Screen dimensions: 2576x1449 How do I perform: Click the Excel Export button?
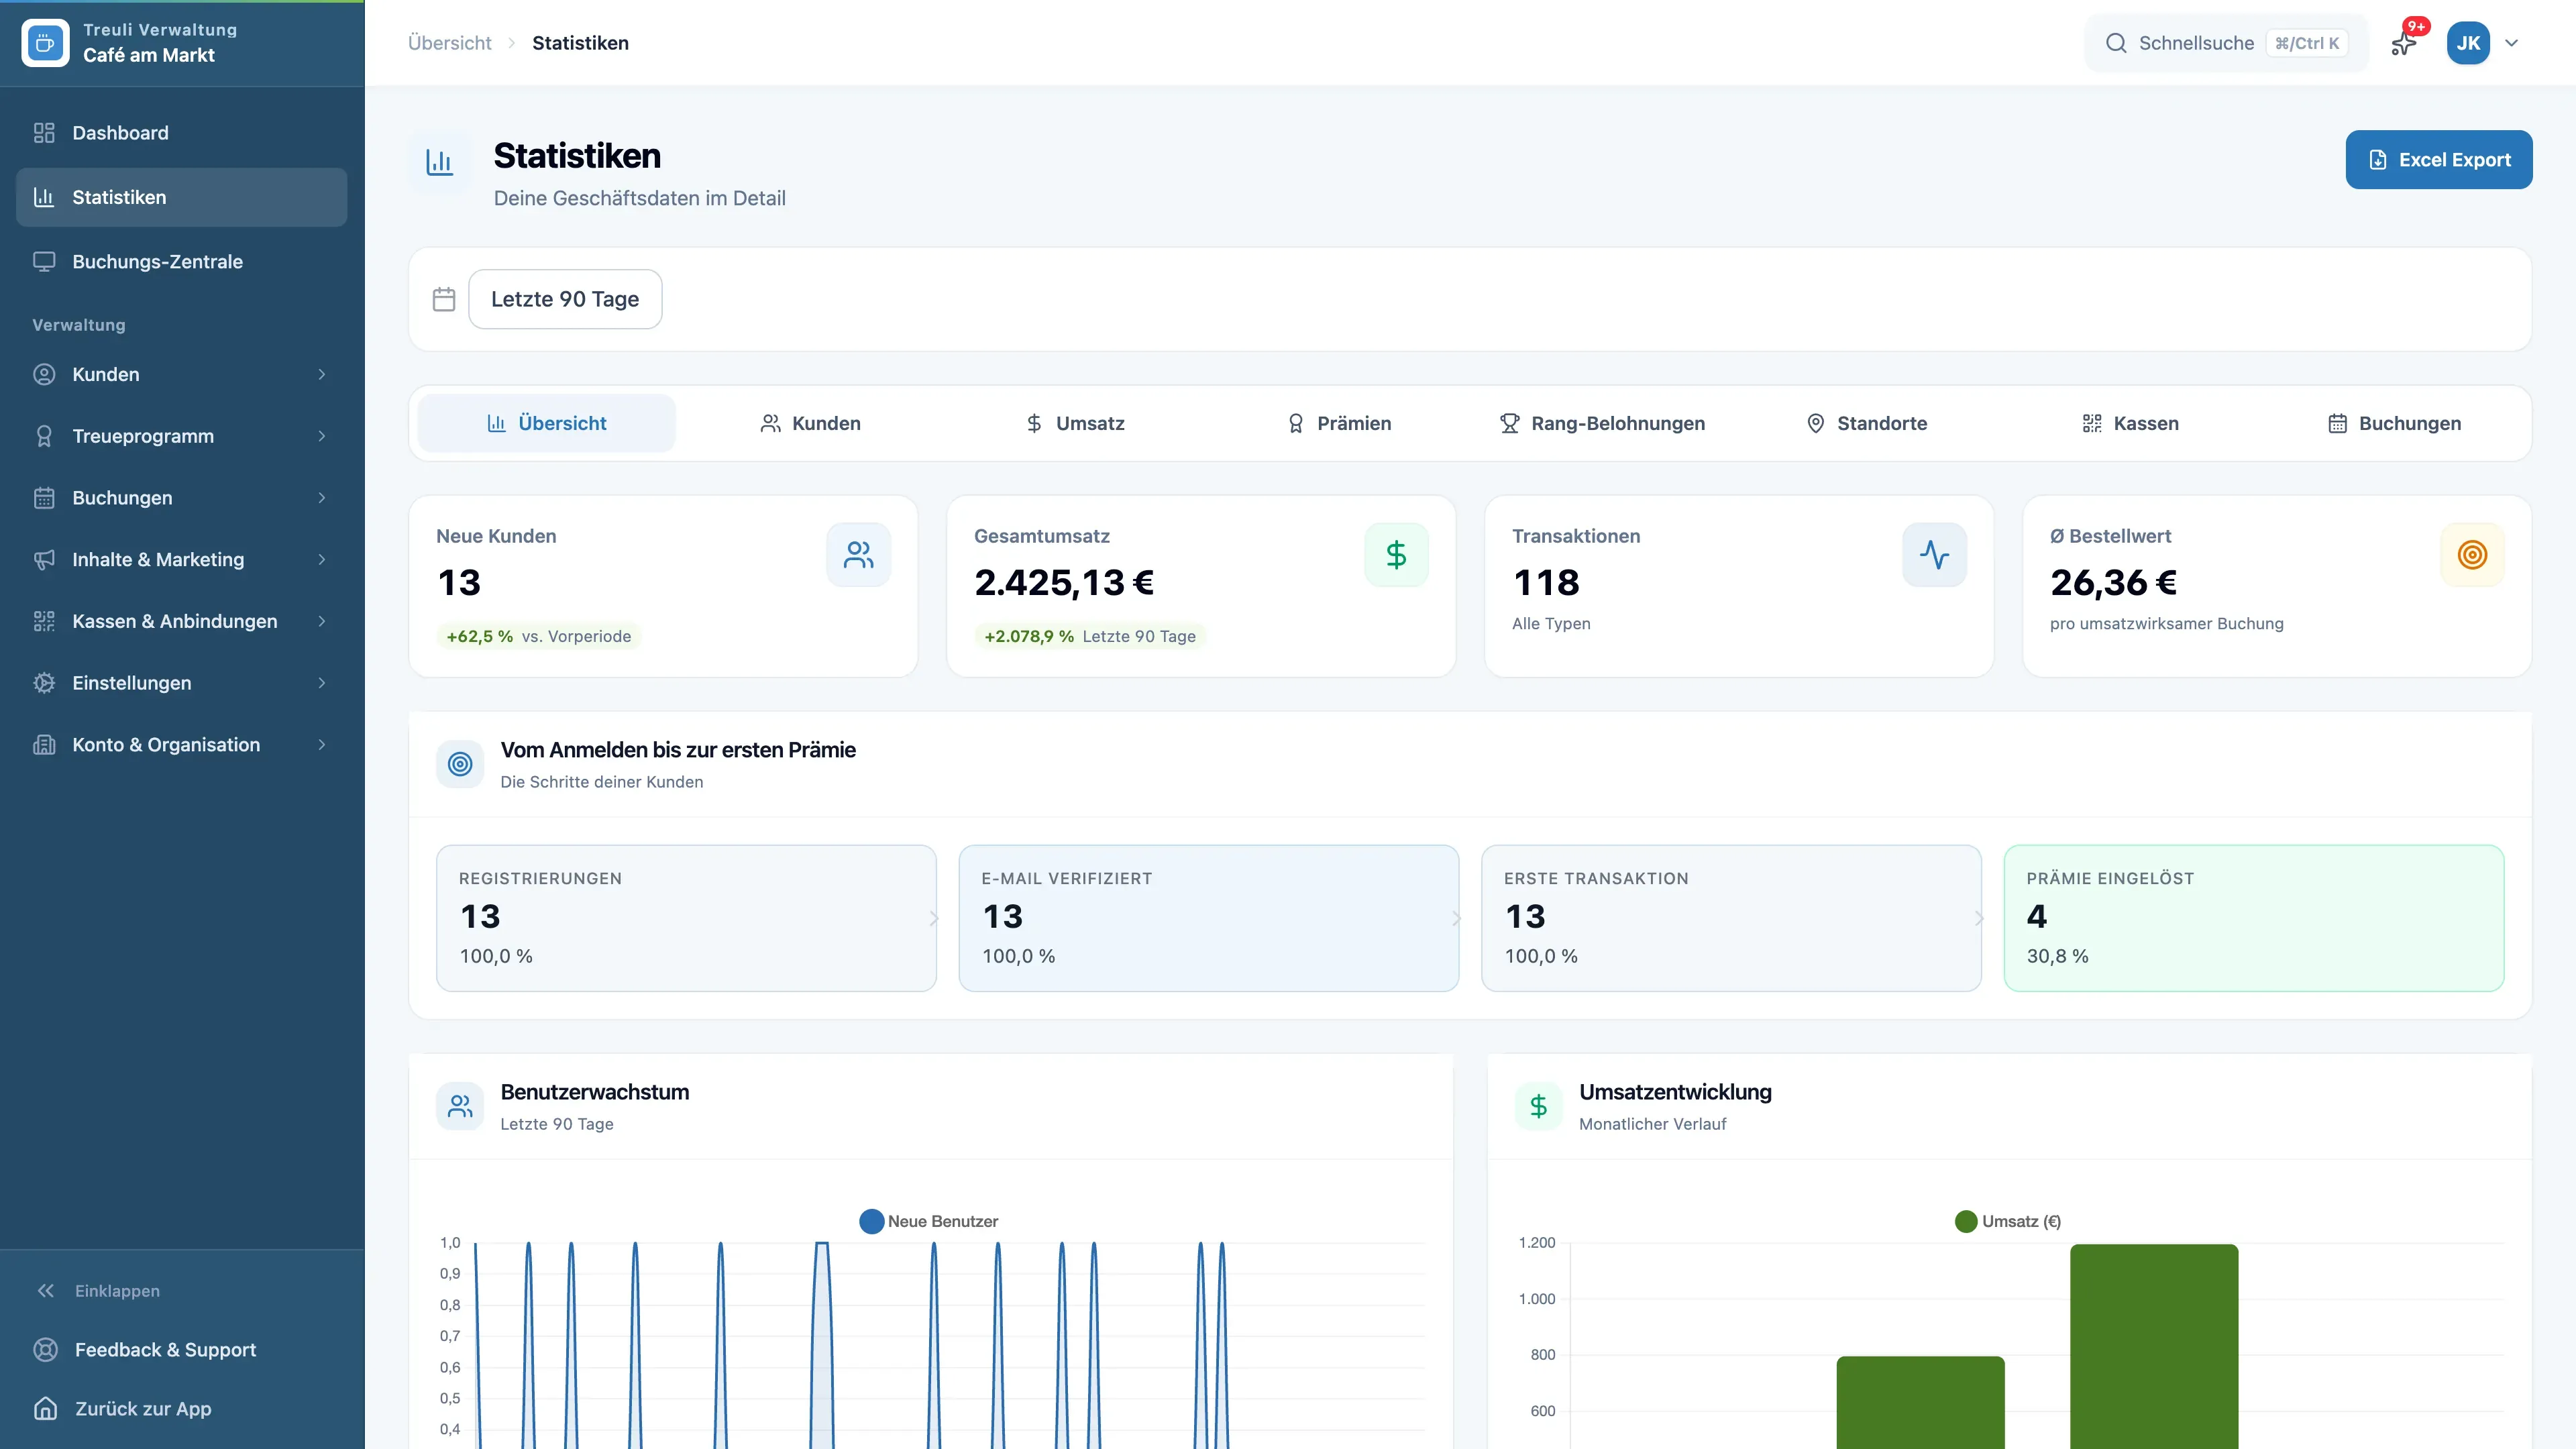tap(2439, 160)
